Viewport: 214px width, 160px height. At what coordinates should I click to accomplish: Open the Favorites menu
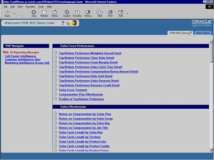[30, 7]
